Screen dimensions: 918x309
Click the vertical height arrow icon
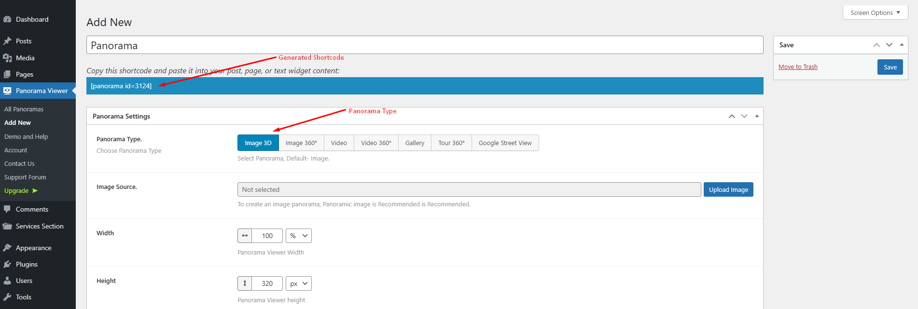(x=245, y=283)
